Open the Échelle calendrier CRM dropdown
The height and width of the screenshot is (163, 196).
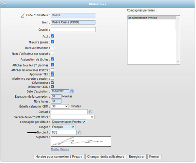point(60,106)
